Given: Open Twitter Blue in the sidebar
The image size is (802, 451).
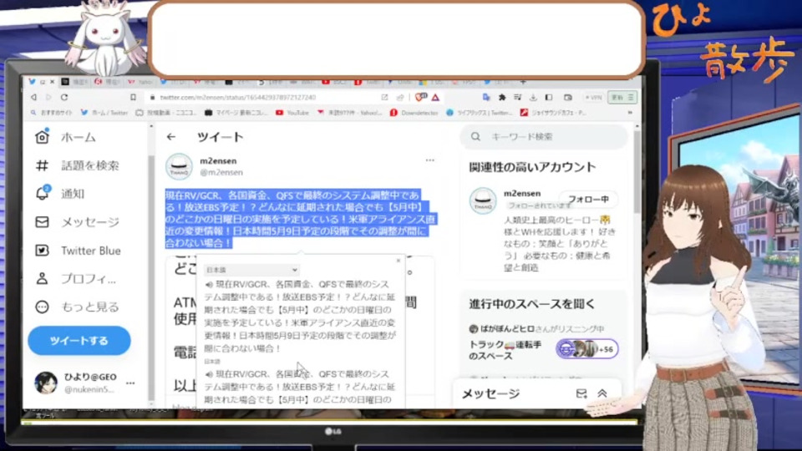Looking at the screenshot, I should point(79,251).
